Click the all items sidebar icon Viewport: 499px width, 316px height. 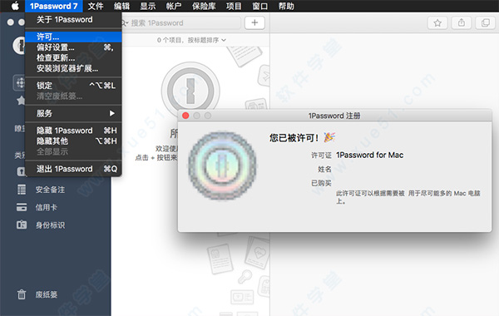(x=19, y=82)
